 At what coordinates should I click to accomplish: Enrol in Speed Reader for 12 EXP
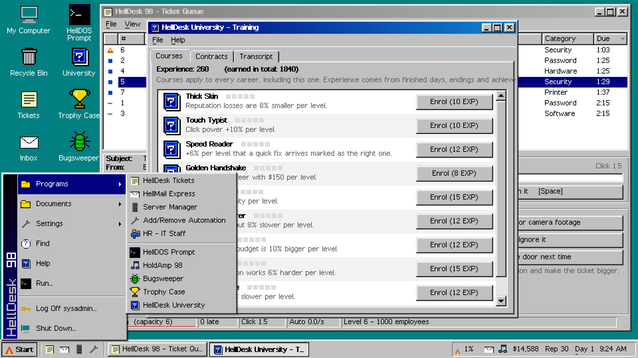(454, 149)
